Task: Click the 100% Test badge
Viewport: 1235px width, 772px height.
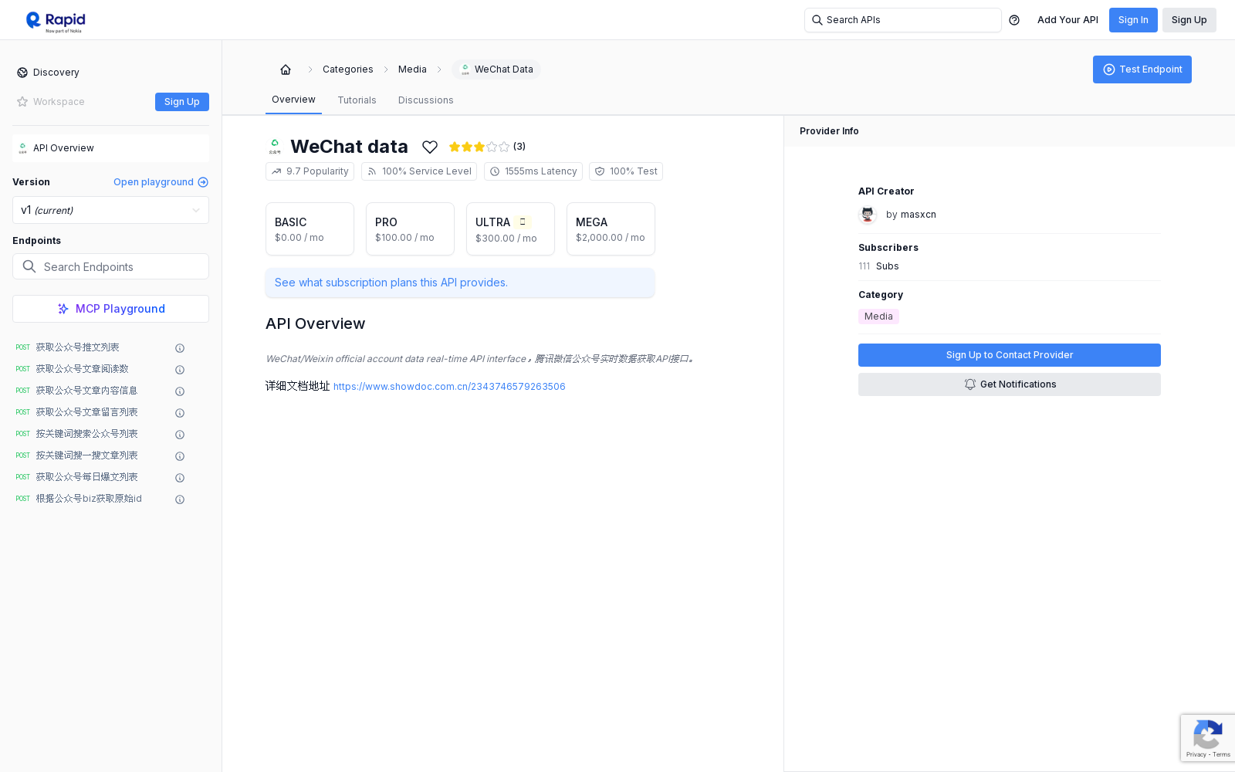Action: point(626,171)
